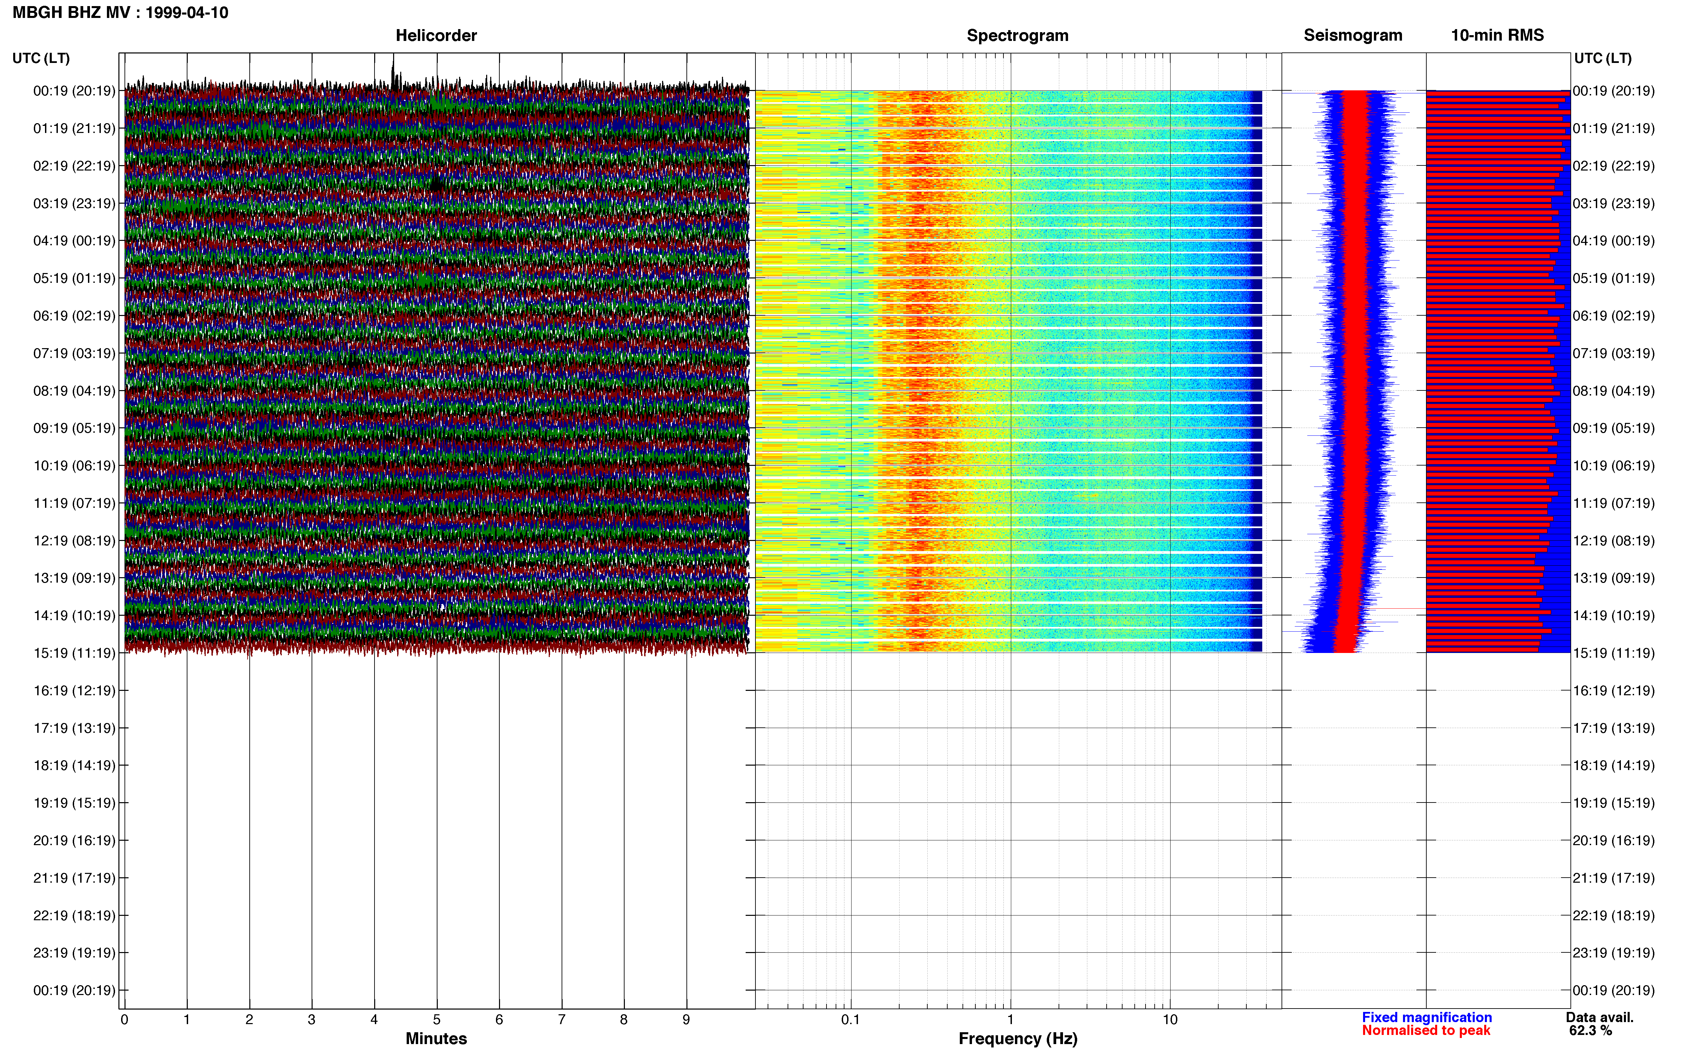Click the left axis label '19:19 (15:19)'
The width and height of the screenshot is (1698, 1062).
coord(74,803)
